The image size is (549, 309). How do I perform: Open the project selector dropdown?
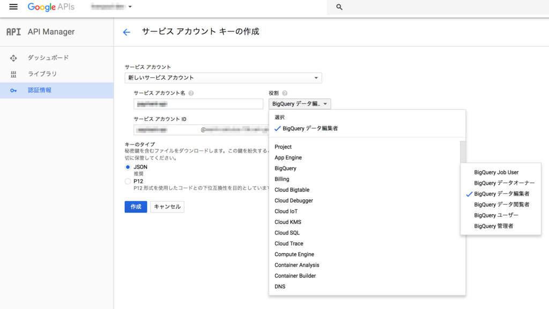111,6
